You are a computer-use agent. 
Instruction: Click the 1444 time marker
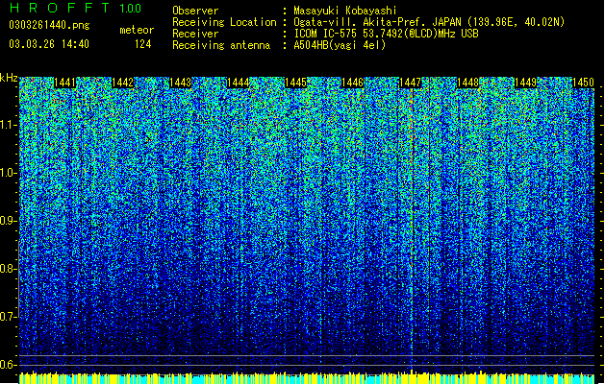[238, 83]
